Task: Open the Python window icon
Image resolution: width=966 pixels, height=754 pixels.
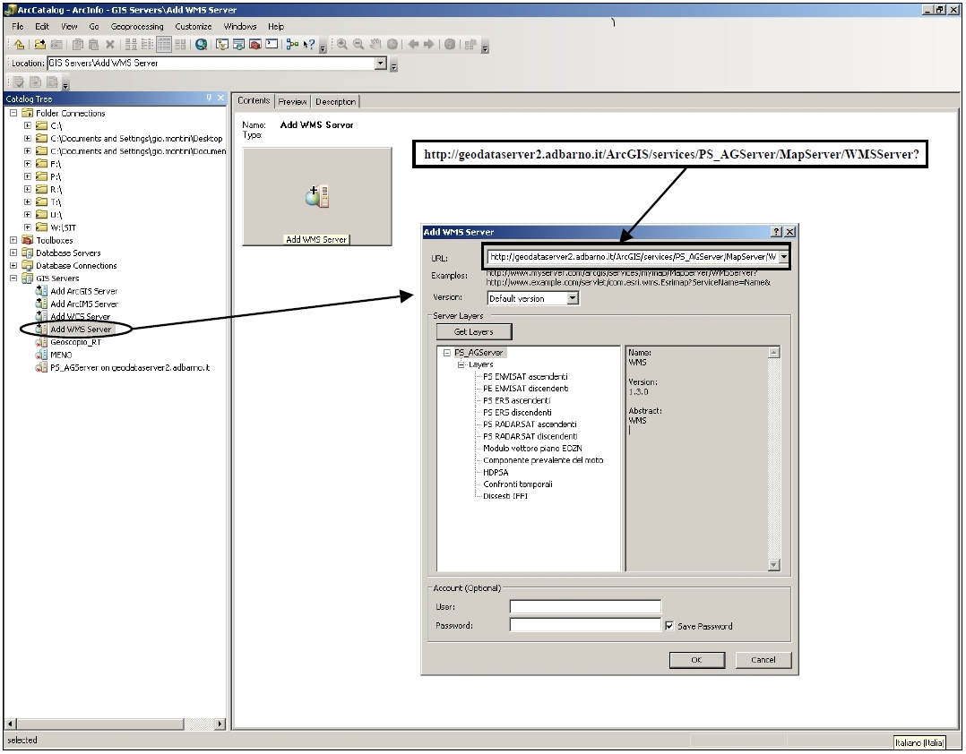Action: [272, 44]
